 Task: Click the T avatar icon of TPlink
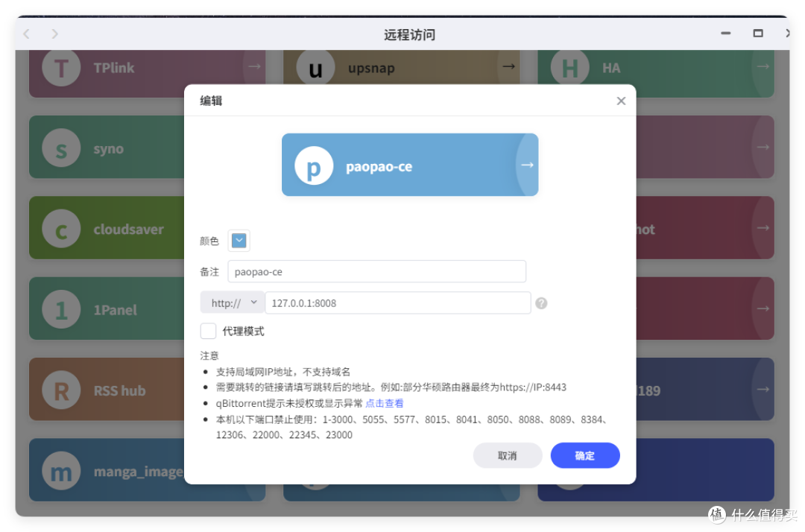click(x=61, y=67)
